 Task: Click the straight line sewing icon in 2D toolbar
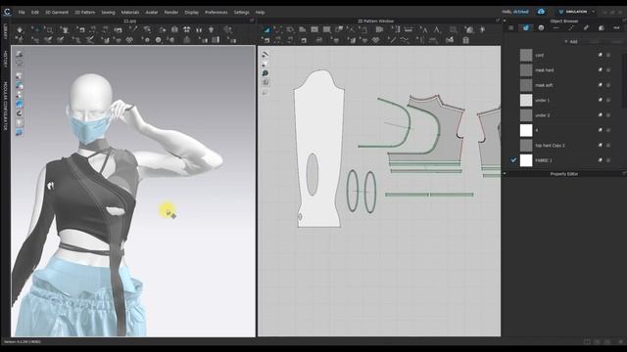pos(393,40)
